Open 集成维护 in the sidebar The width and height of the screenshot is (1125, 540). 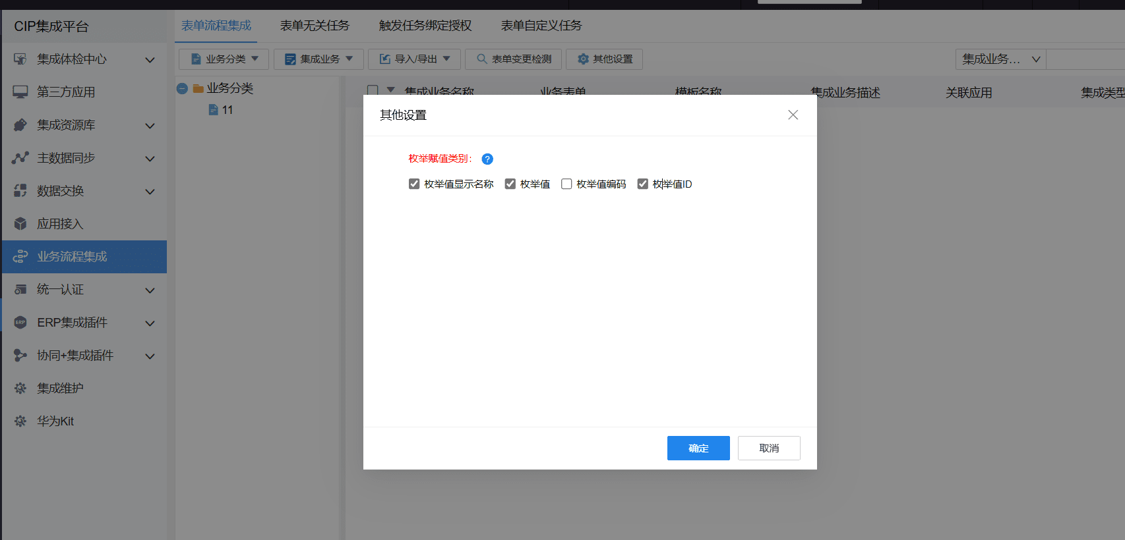[x=84, y=389]
